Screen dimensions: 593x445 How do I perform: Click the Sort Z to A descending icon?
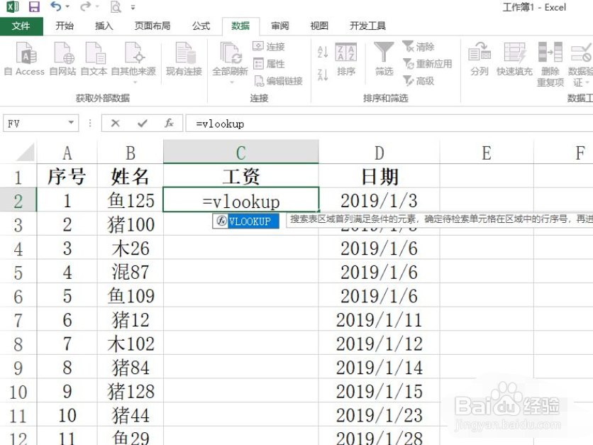pos(323,75)
